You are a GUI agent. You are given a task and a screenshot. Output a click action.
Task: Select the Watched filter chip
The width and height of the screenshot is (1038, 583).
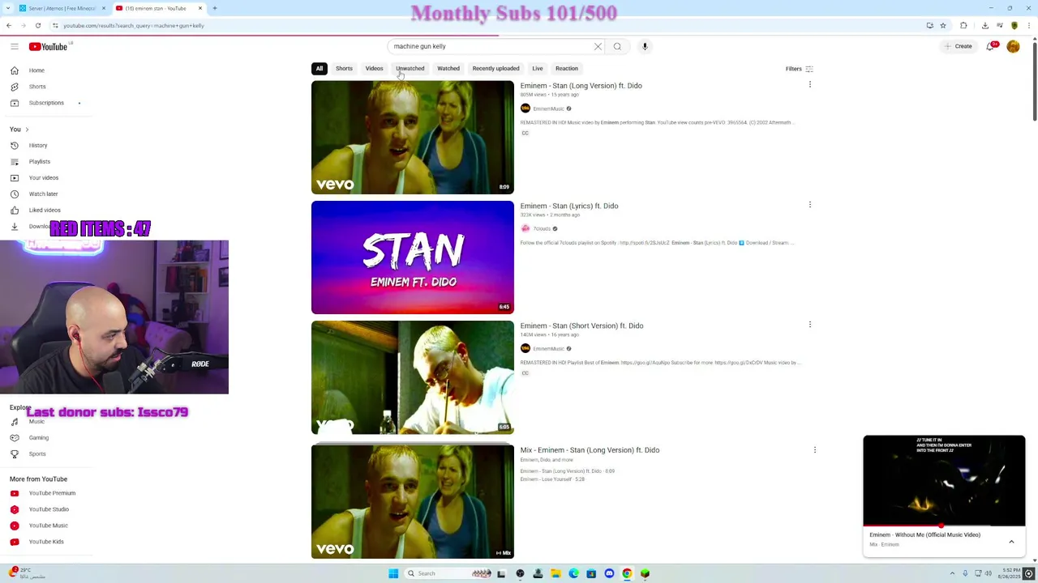448,69
